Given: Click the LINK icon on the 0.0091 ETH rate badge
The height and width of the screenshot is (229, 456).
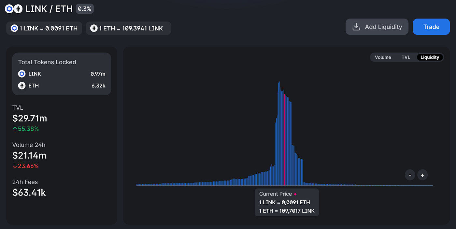Looking at the screenshot, I should (14, 28).
